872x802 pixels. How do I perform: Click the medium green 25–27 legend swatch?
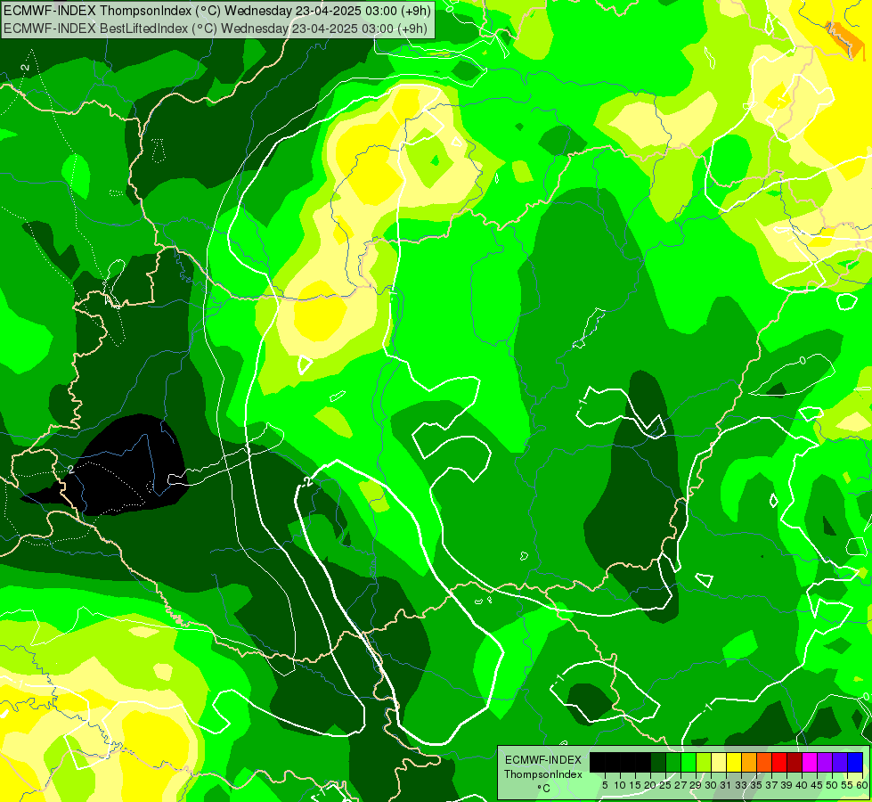673,762
